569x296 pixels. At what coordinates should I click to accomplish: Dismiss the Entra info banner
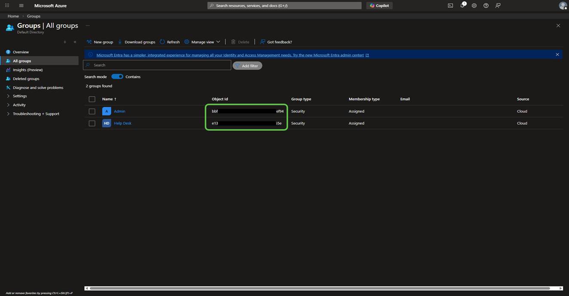pos(557,54)
